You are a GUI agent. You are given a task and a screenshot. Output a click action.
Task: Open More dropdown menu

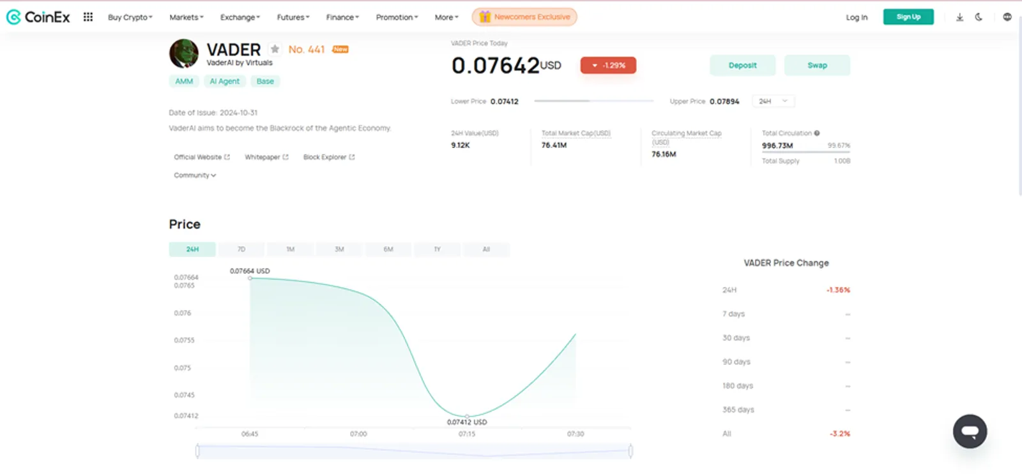click(446, 17)
